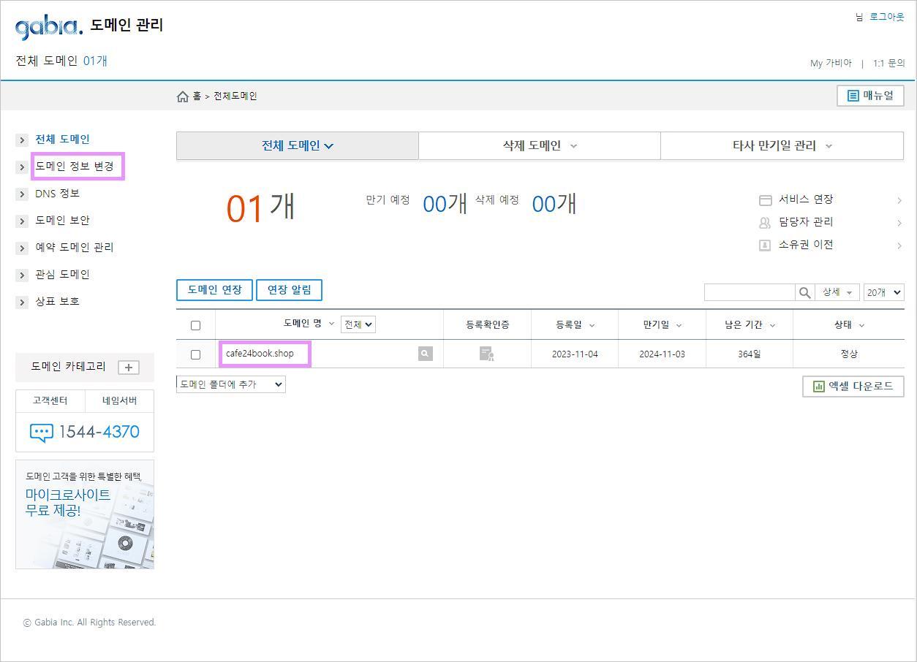Open 전체 도메인 in sidebar menu
917x662 pixels.
tap(62, 139)
